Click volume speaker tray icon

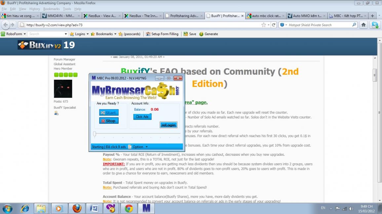351,208
